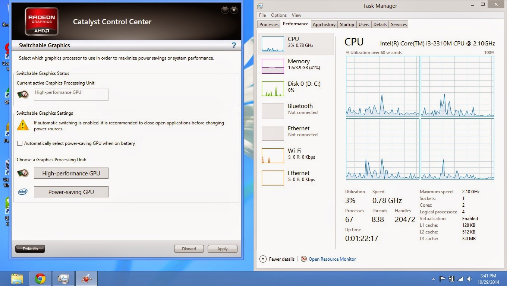Open the File menu in Task Manager

click(x=262, y=15)
